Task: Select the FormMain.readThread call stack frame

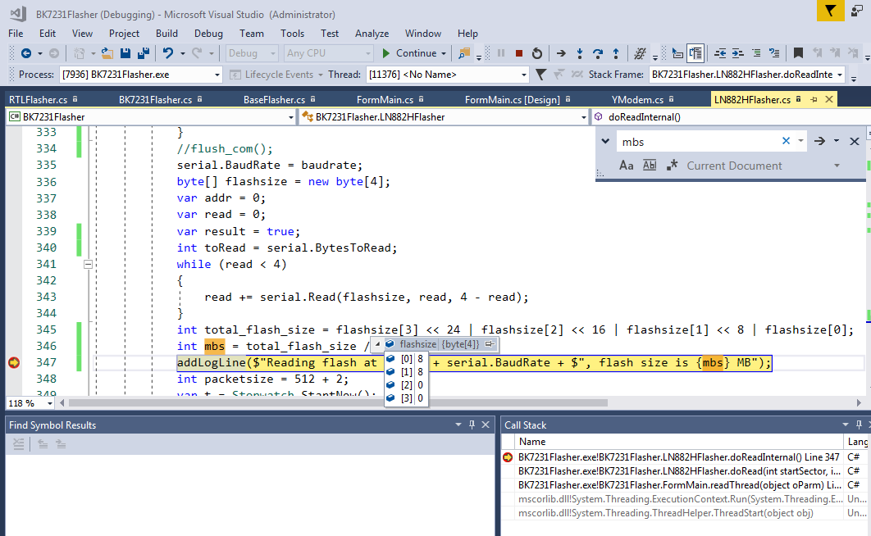Action: click(x=679, y=485)
